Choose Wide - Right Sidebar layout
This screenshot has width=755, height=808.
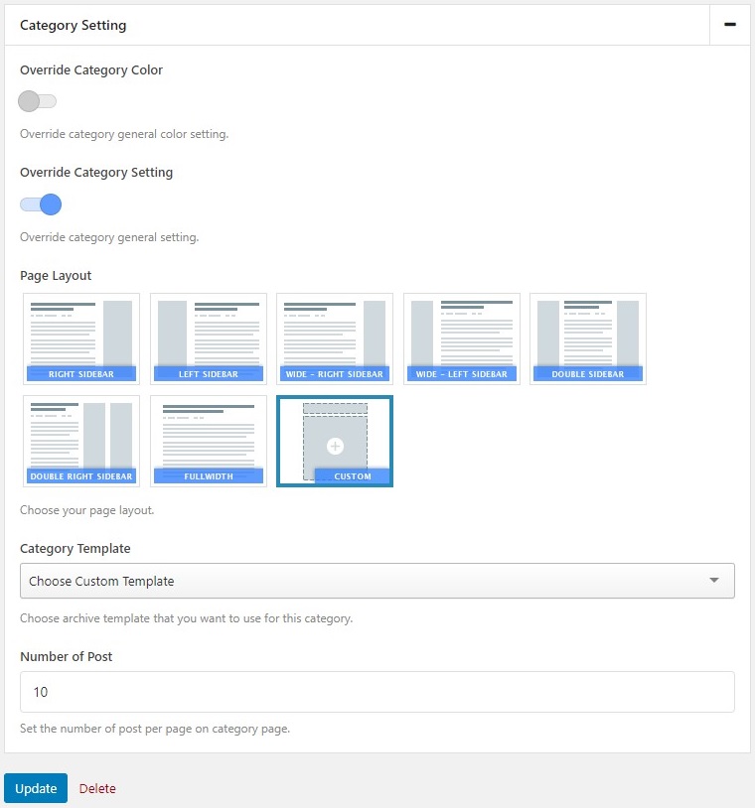click(x=335, y=339)
